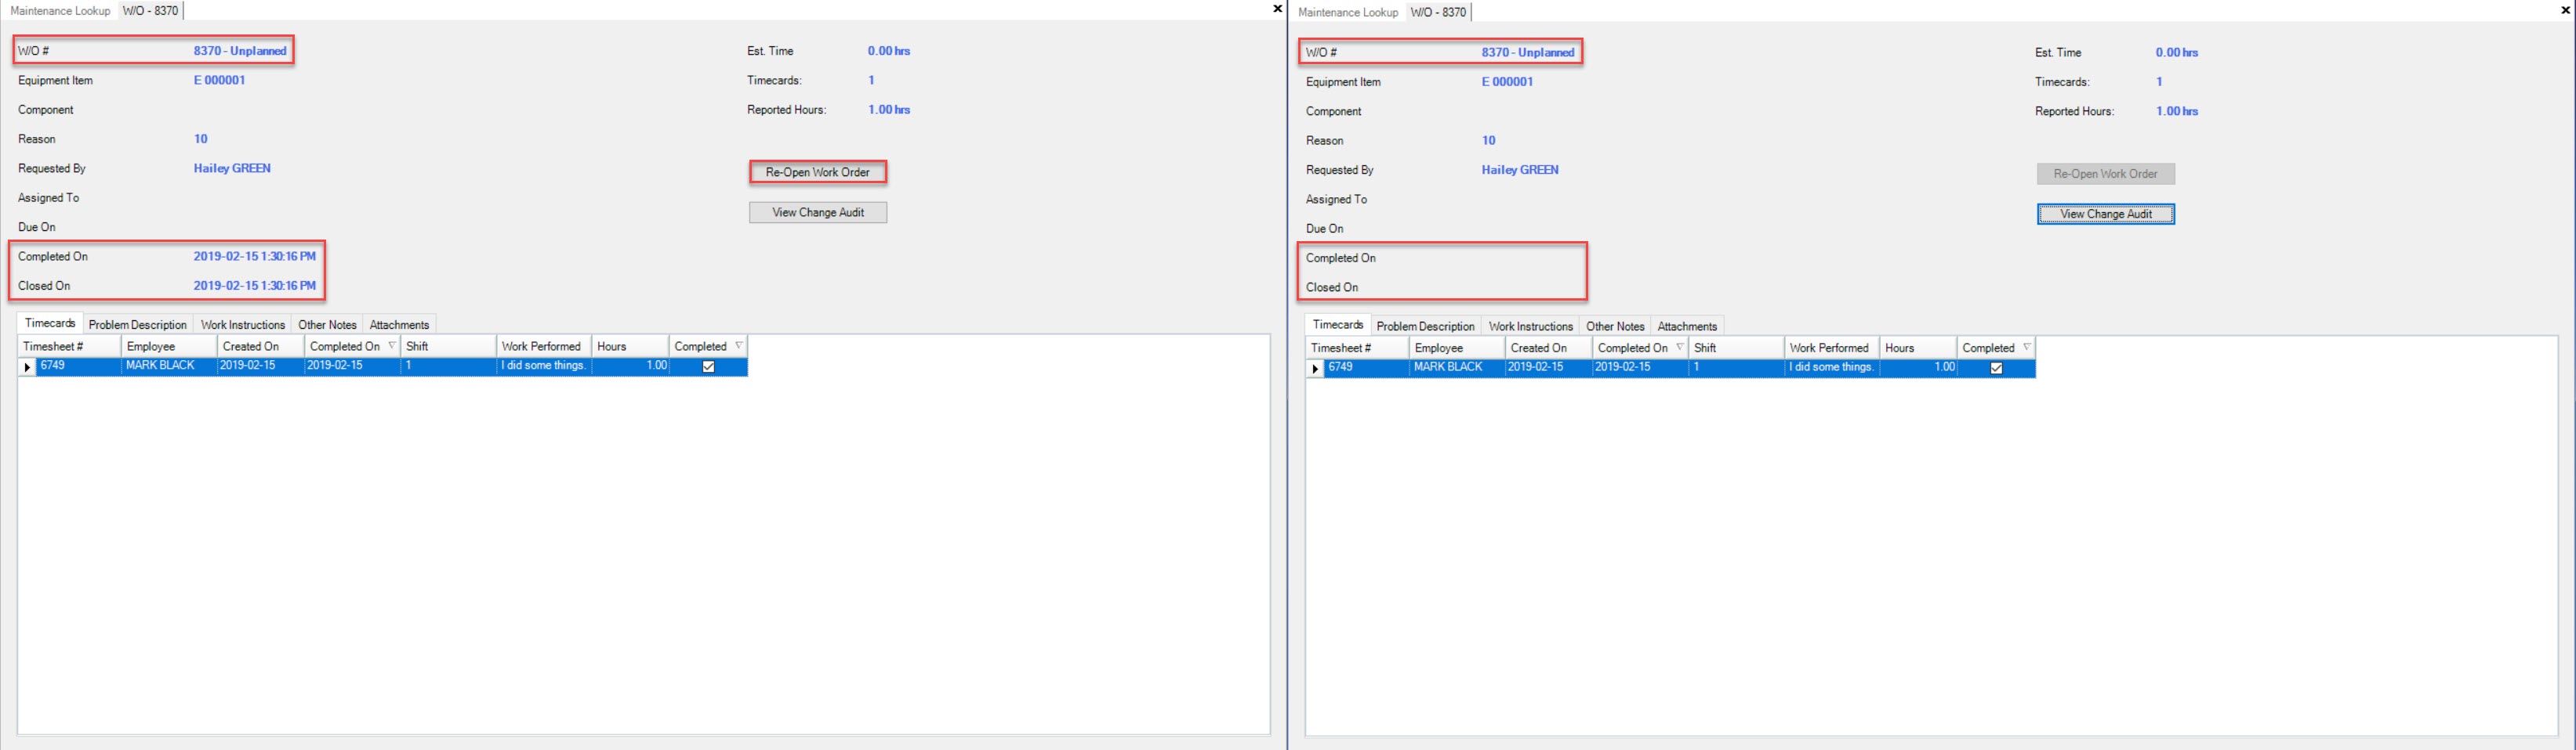Click Est. Time 0.00 hrs in left window
Screen dimensions: 2576x750
tap(889, 51)
